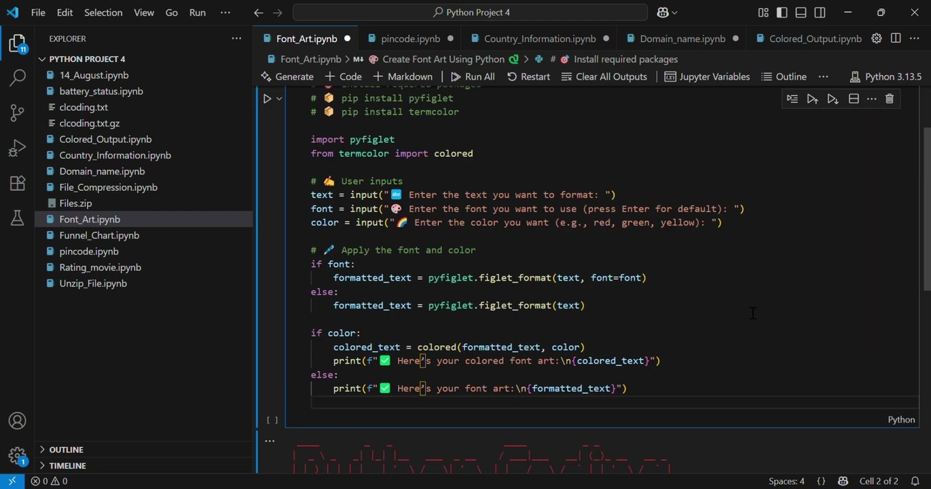Open the Extensions view
Image resolution: width=931 pixels, height=489 pixels.
click(17, 183)
